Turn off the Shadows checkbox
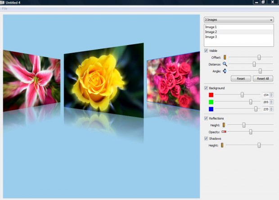Viewport: 279px width, 200px height. [x=206, y=139]
